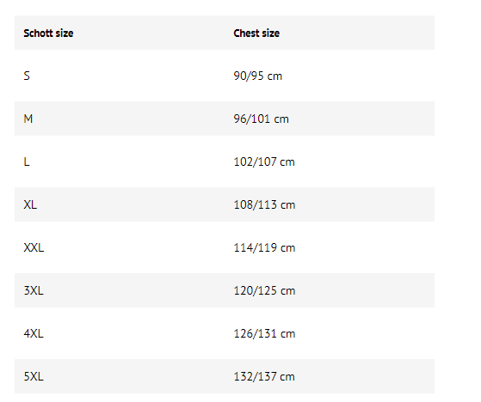The width and height of the screenshot is (481, 402).
Task: Select the S size cell
Action: click(x=27, y=76)
